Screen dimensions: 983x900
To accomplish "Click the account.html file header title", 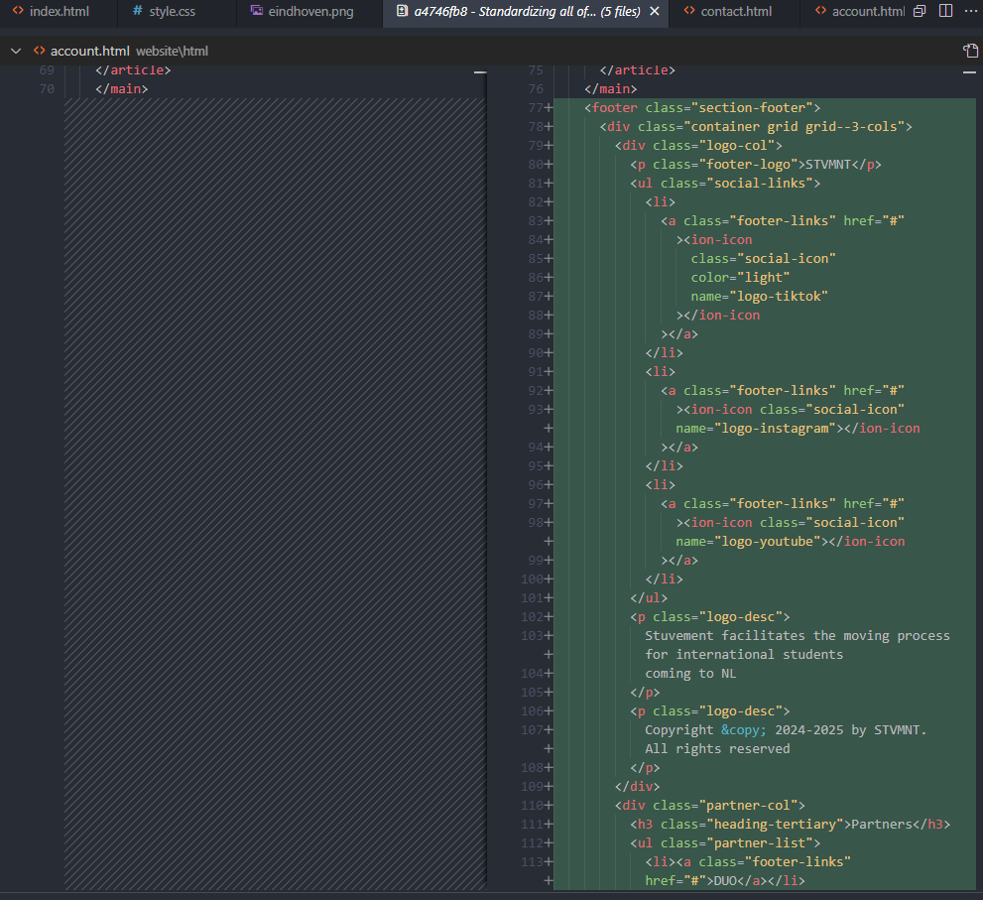I will (x=90, y=51).
